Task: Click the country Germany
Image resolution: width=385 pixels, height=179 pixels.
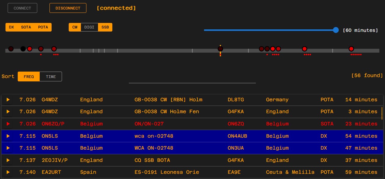Action: pyautogui.click(x=277, y=100)
